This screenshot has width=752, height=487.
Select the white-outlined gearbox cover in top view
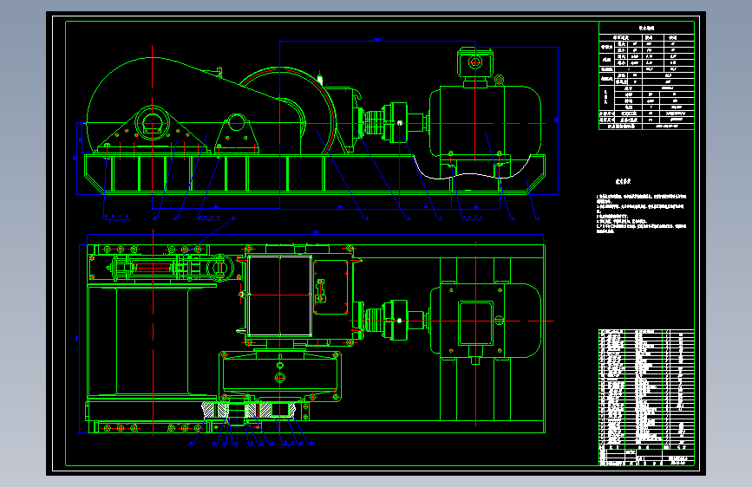coord(280,295)
